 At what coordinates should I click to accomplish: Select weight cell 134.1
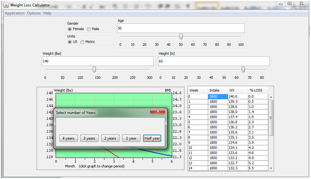(x=238, y=148)
